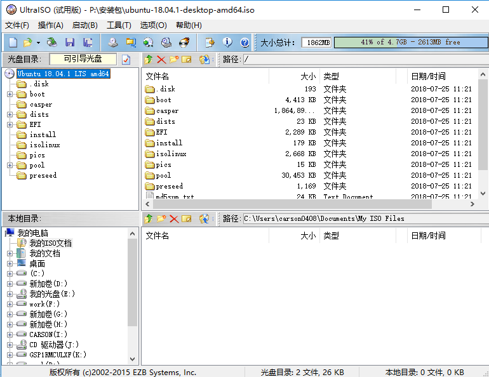
Task: Select CARSON(I:) drive in the local tree
Action: coord(48,334)
